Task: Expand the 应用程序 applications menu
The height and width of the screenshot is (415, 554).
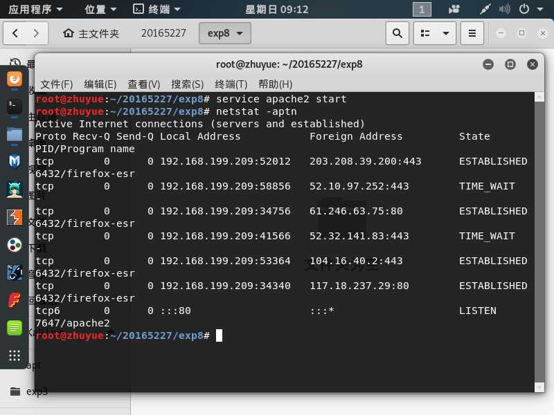Action: tap(35, 9)
